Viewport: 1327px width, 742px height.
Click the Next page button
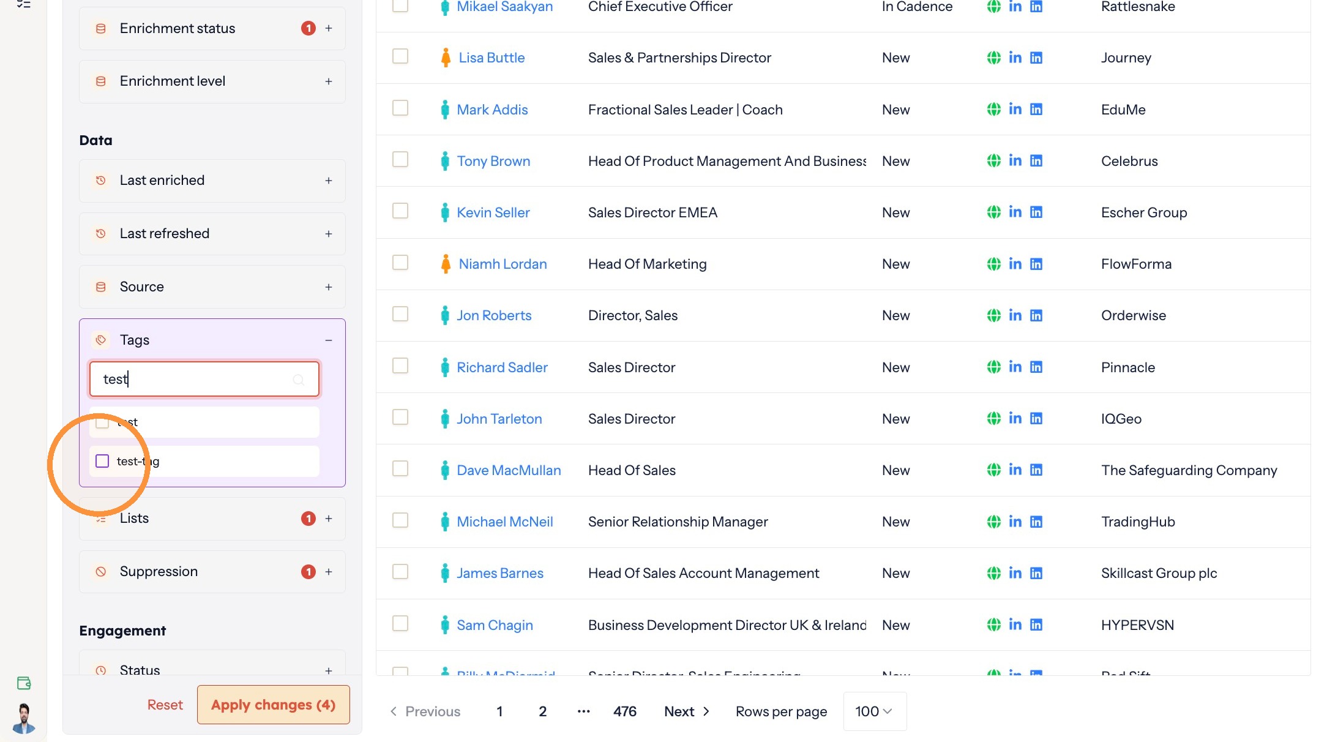click(687, 711)
